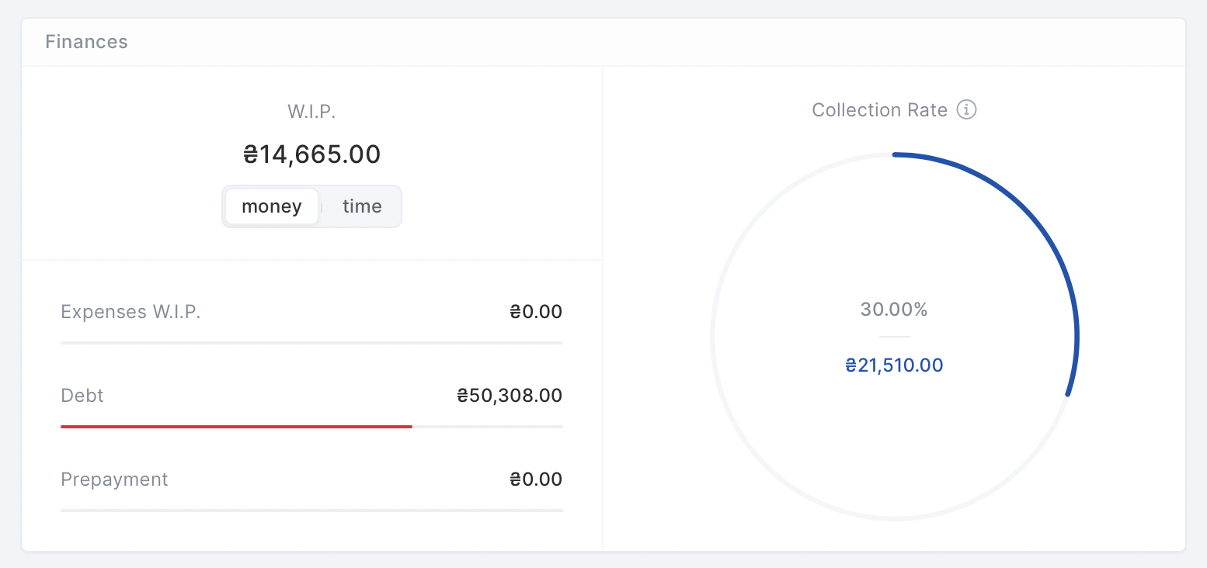
Task: Click the Expenses W.I.P. label
Action: (x=130, y=312)
